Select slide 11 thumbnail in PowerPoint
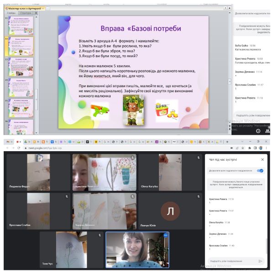 [21, 26]
